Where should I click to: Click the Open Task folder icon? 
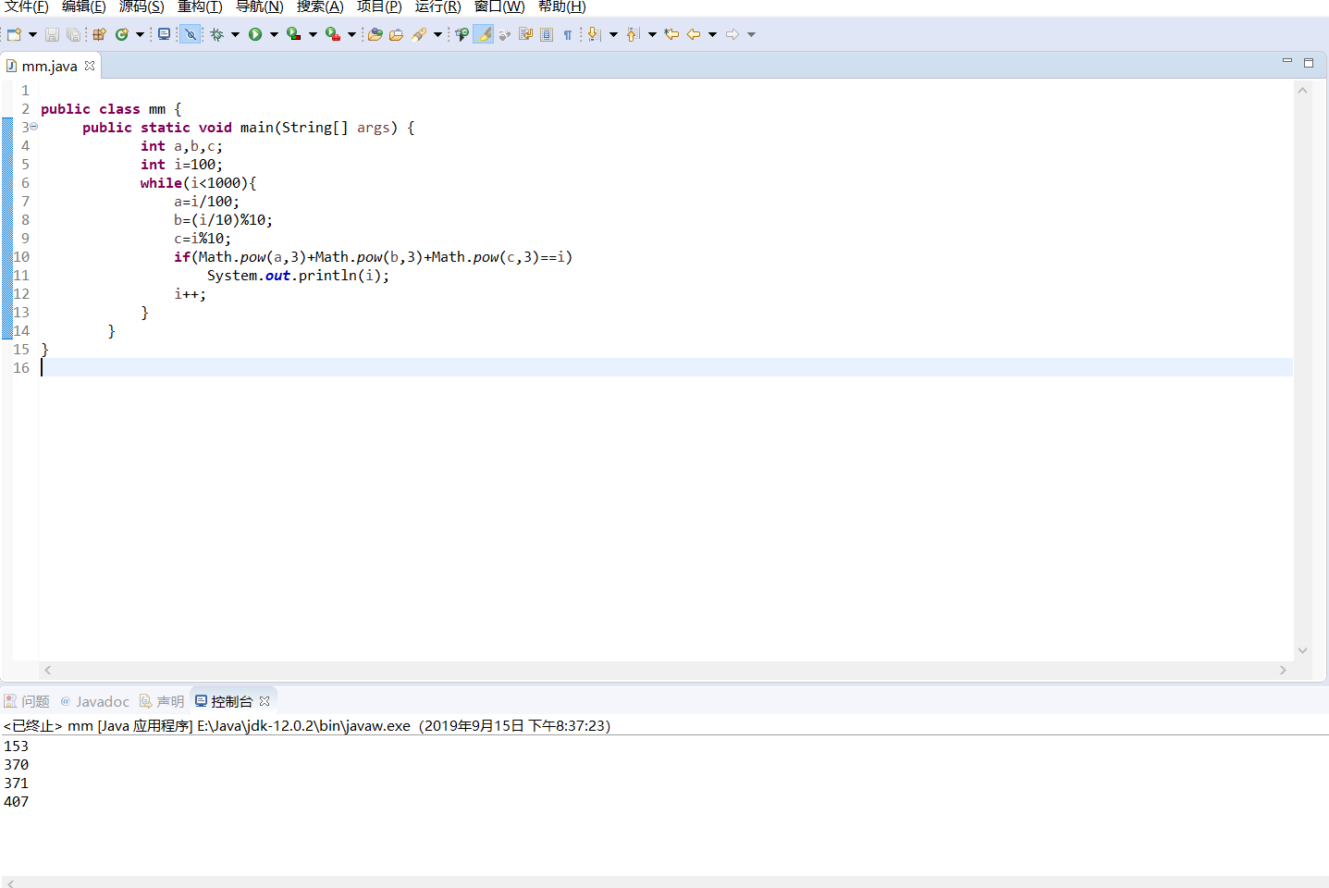tap(396, 34)
